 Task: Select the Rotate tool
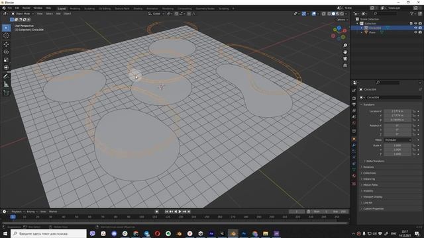click(6, 52)
